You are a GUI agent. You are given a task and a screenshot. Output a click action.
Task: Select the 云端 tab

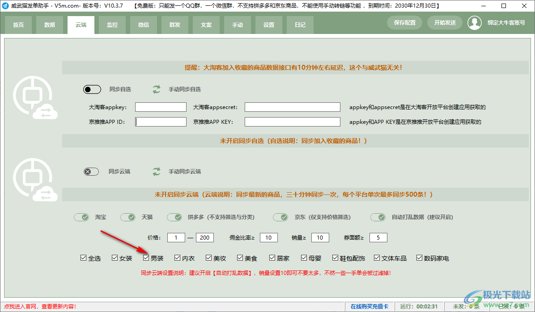click(x=81, y=25)
